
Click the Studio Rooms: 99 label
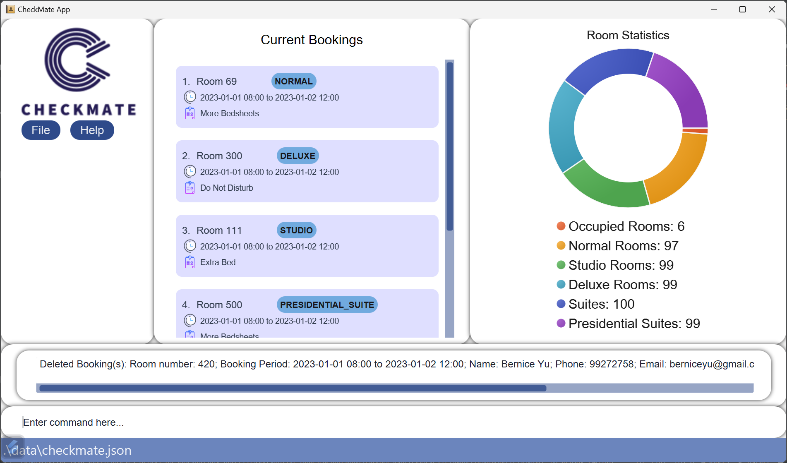(621, 265)
